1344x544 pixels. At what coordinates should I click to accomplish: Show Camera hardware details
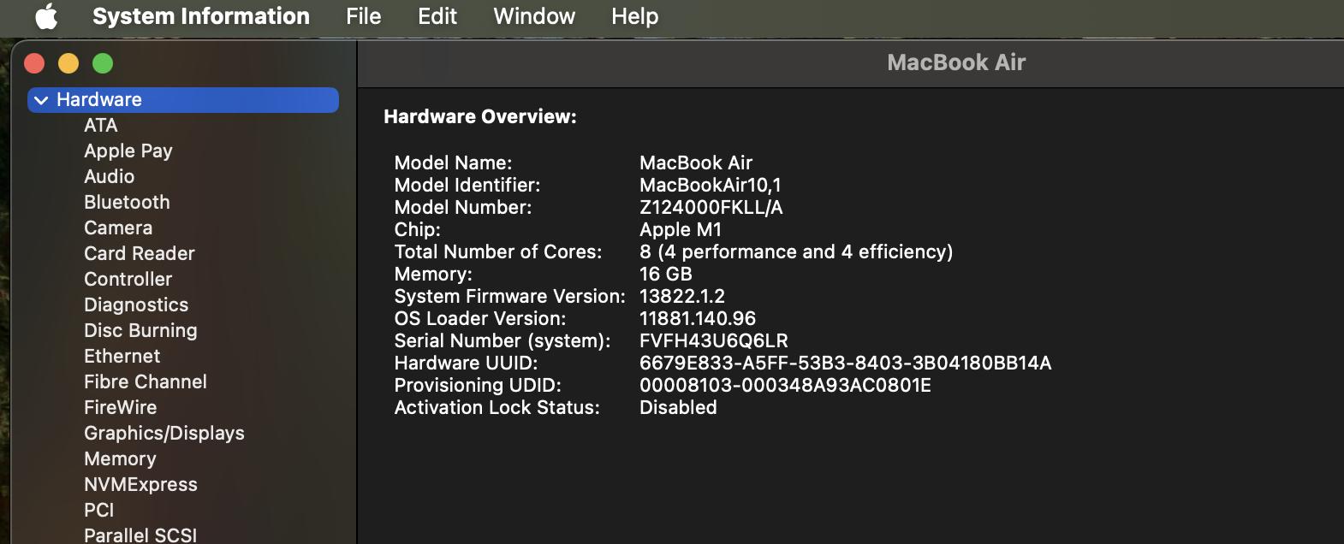(x=118, y=228)
